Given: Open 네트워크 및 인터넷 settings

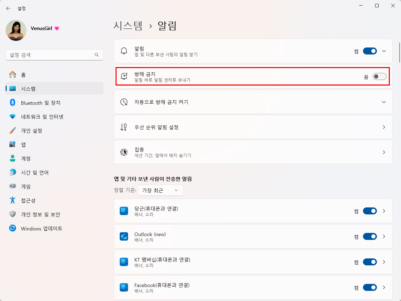Looking at the screenshot, I should (54, 117).
